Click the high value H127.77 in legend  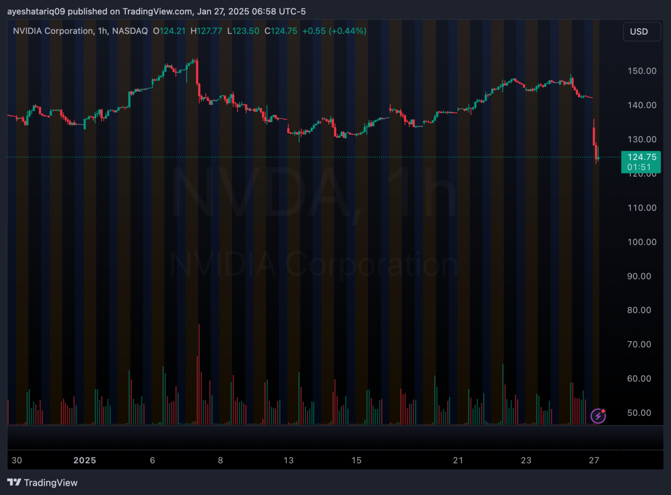point(206,31)
